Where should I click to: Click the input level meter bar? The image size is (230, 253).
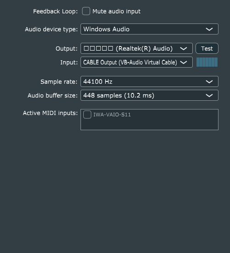[x=207, y=62]
